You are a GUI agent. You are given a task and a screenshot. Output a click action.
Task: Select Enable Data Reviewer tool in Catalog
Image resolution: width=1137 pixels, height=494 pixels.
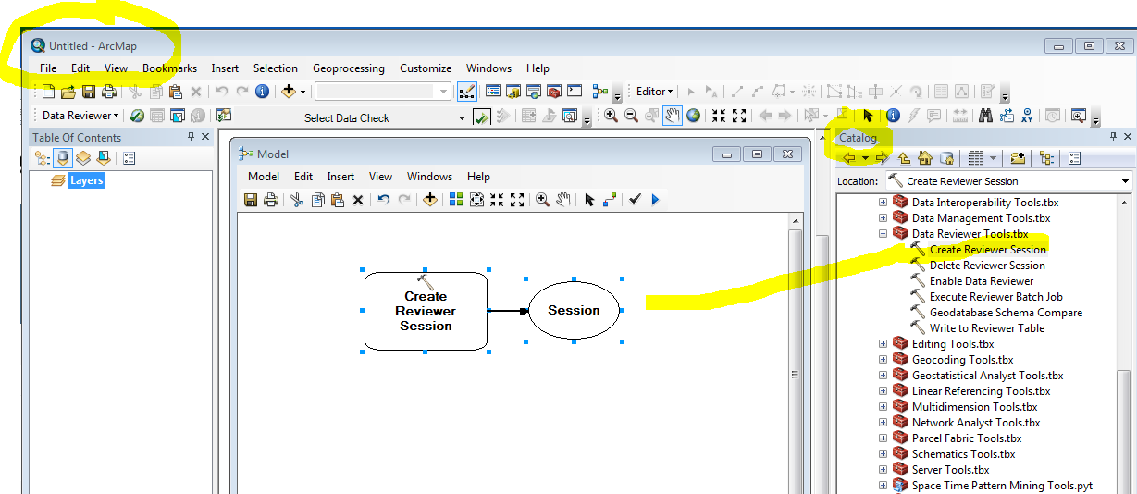pyautogui.click(x=982, y=281)
